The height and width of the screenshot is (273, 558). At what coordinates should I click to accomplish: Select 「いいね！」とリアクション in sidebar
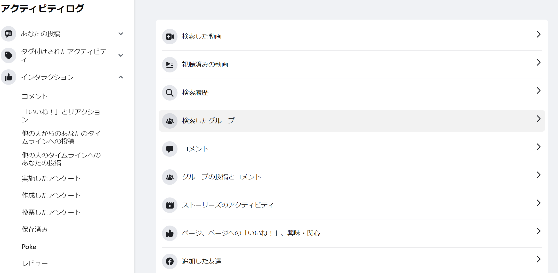point(61,116)
